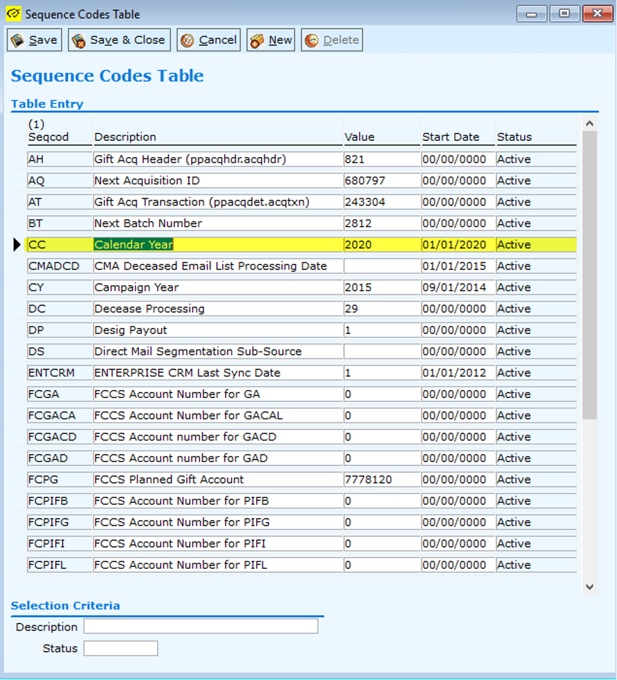Click the Status cell in the FCPIFL row
Image resolution: width=617 pixels, height=680 pixels.
pos(536,564)
